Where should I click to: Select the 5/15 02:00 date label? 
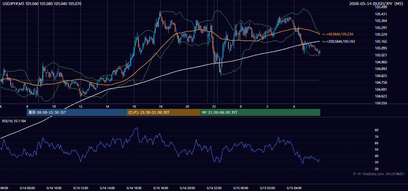click(267, 188)
